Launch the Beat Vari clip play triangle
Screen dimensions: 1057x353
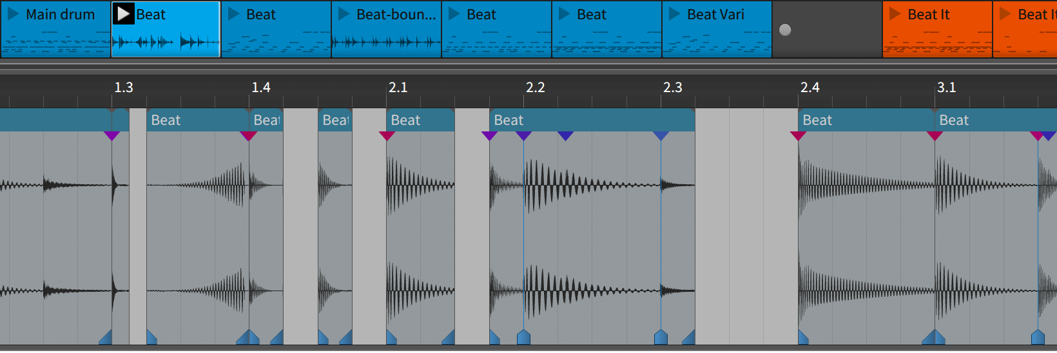(x=675, y=14)
